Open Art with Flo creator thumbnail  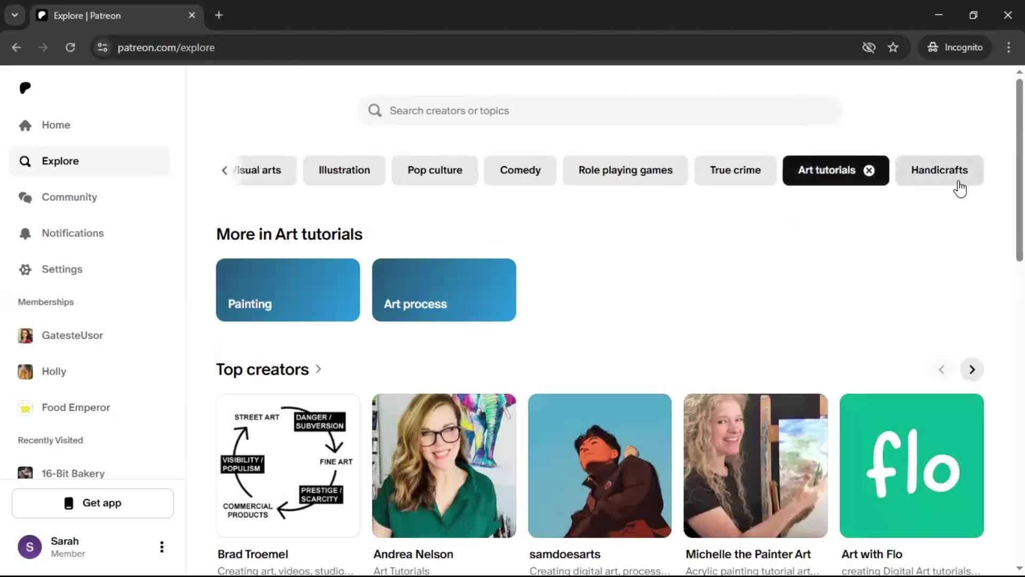click(x=912, y=466)
